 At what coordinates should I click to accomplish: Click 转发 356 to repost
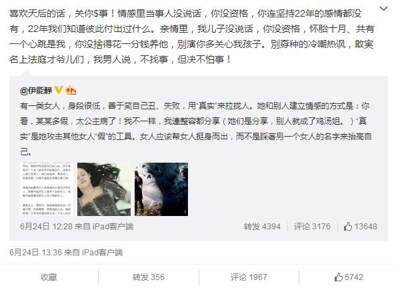(x=148, y=277)
